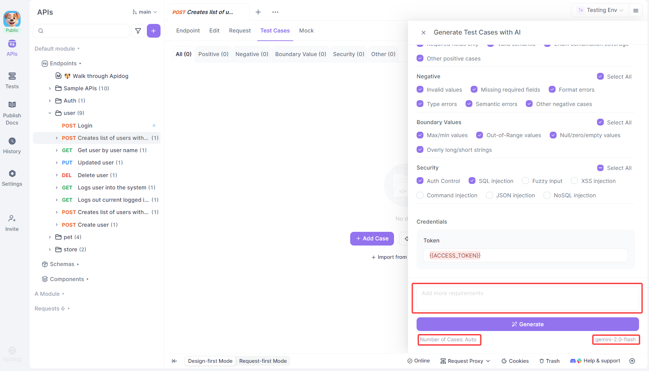Click the Add Case button

click(x=372, y=238)
